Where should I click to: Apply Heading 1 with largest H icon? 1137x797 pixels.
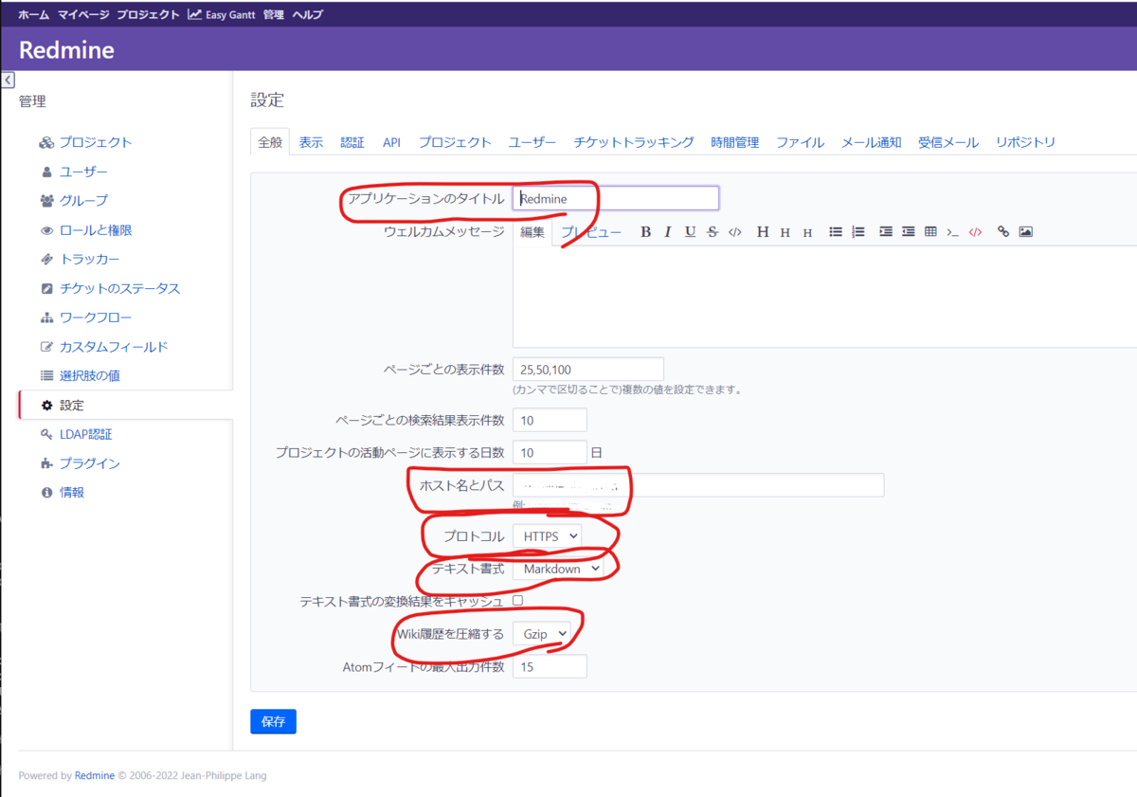pos(763,232)
